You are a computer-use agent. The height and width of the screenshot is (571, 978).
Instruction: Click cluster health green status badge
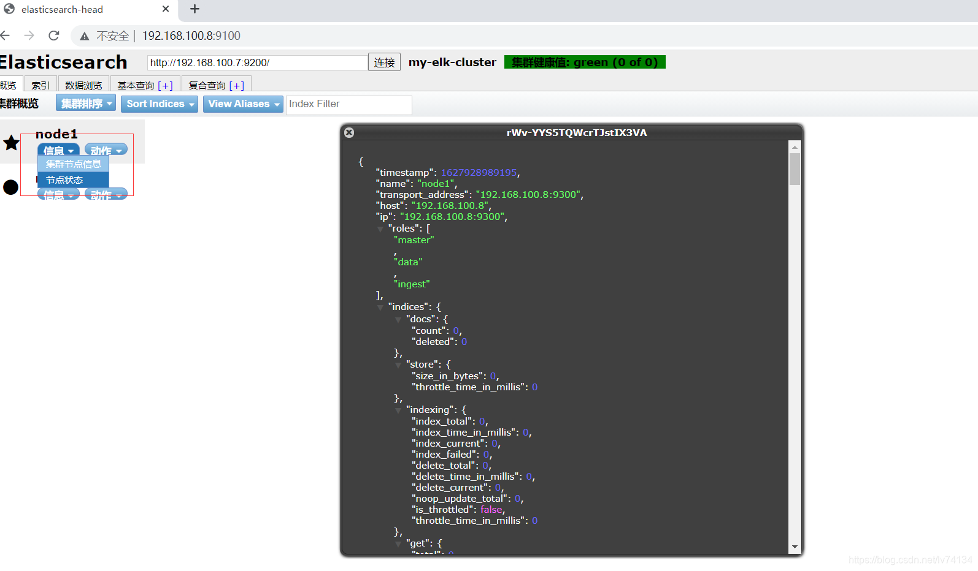[585, 62]
